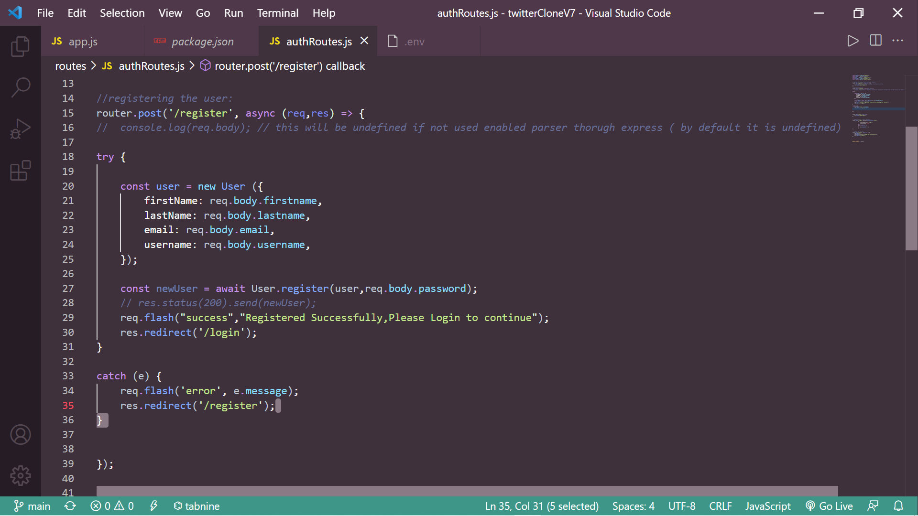Open the Terminal menu

[277, 13]
